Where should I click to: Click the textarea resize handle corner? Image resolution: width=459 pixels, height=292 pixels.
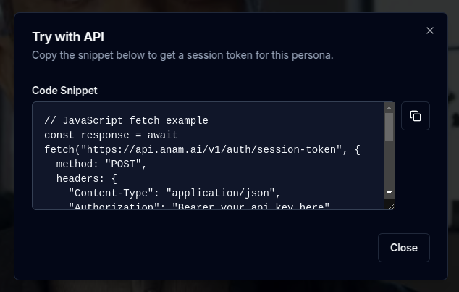[x=389, y=204]
